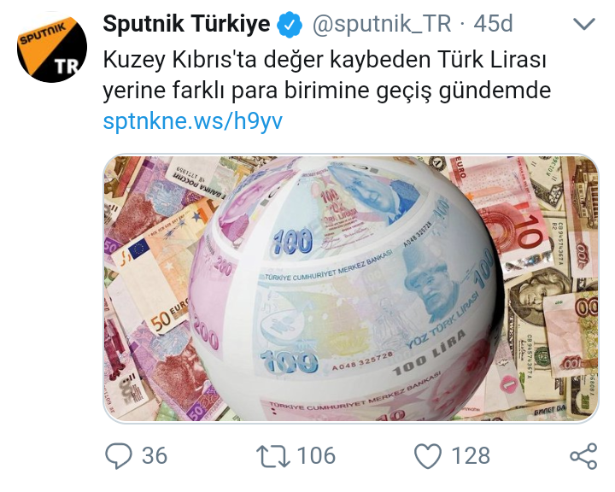
Task: Open tweet text about Kuzey Kıbrıs
Action: (x=326, y=75)
